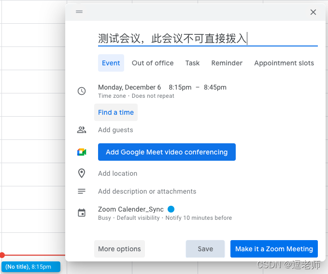
Task: Change the 8:15pm start time
Action: click(x=180, y=87)
